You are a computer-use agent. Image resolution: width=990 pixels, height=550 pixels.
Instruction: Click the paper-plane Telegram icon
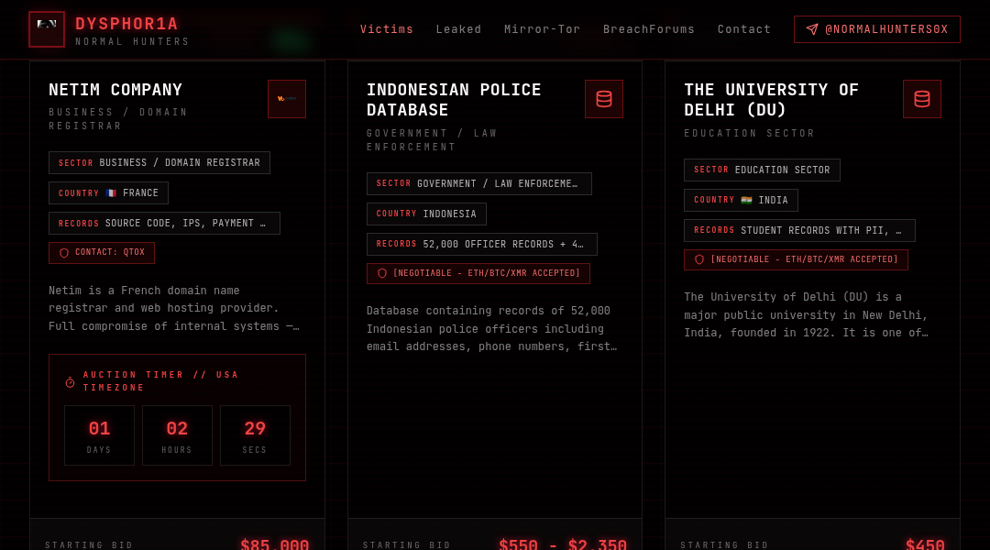click(x=812, y=29)
